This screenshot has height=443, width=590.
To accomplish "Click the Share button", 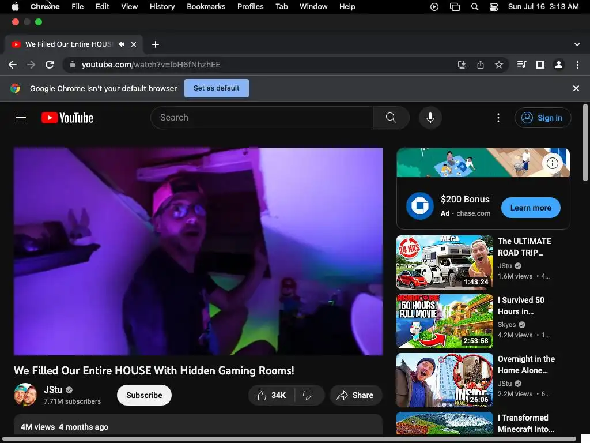I will coord(355,395).
